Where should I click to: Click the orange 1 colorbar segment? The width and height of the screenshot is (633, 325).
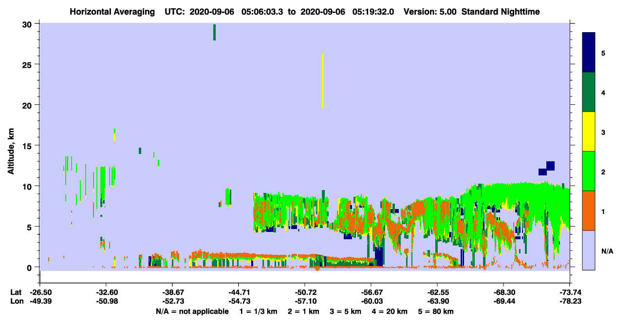pyautogui.click(x=589, y=210)
